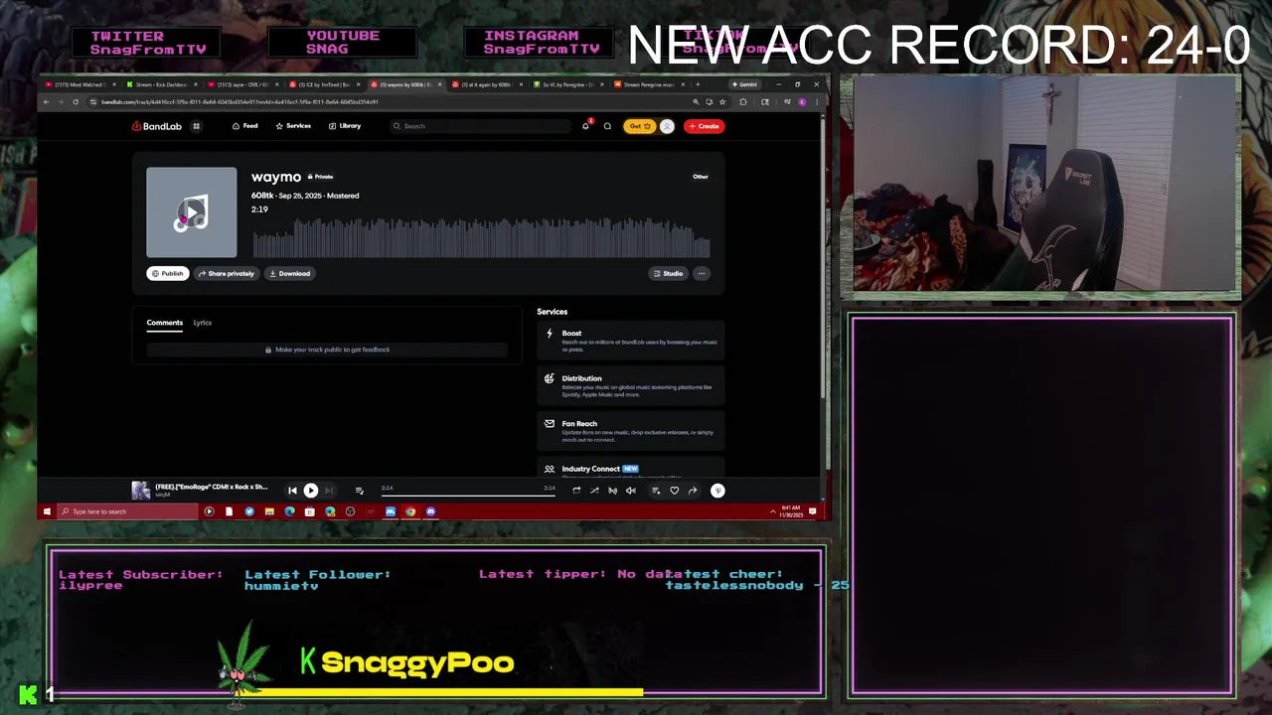1272x715 pixels.
Task: Click the Private lock label
Action: point(321,177)
